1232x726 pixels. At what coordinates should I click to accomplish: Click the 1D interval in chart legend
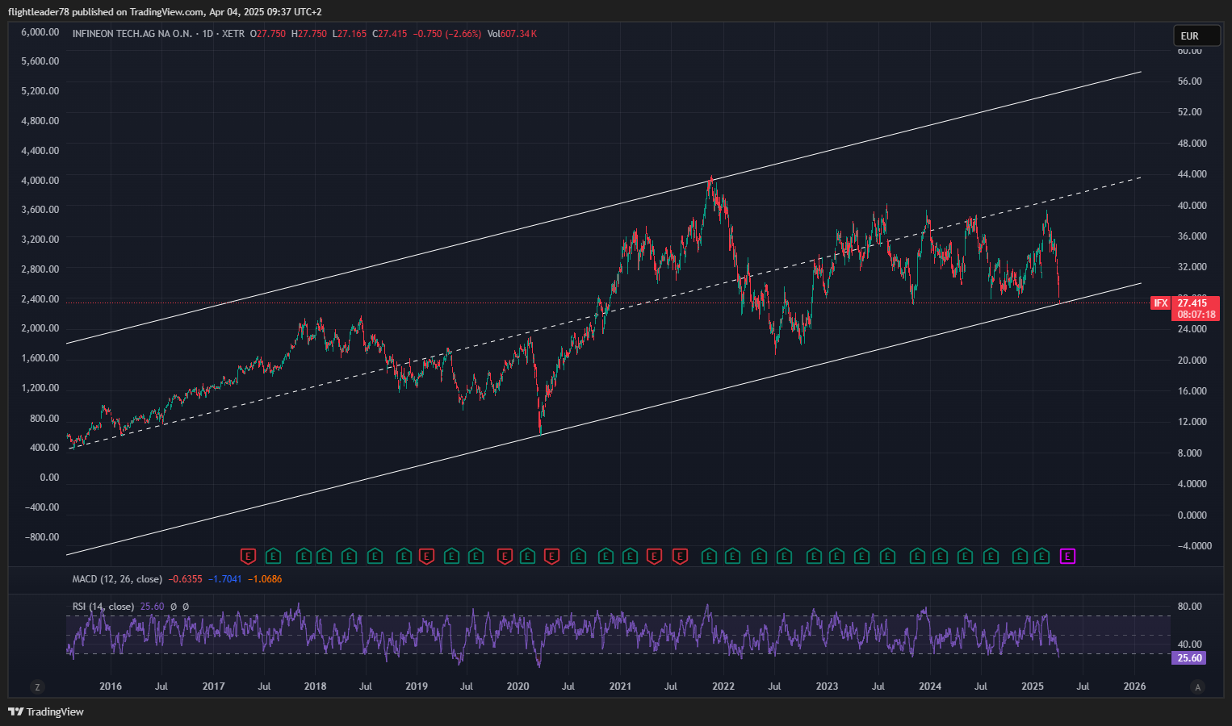207,34
